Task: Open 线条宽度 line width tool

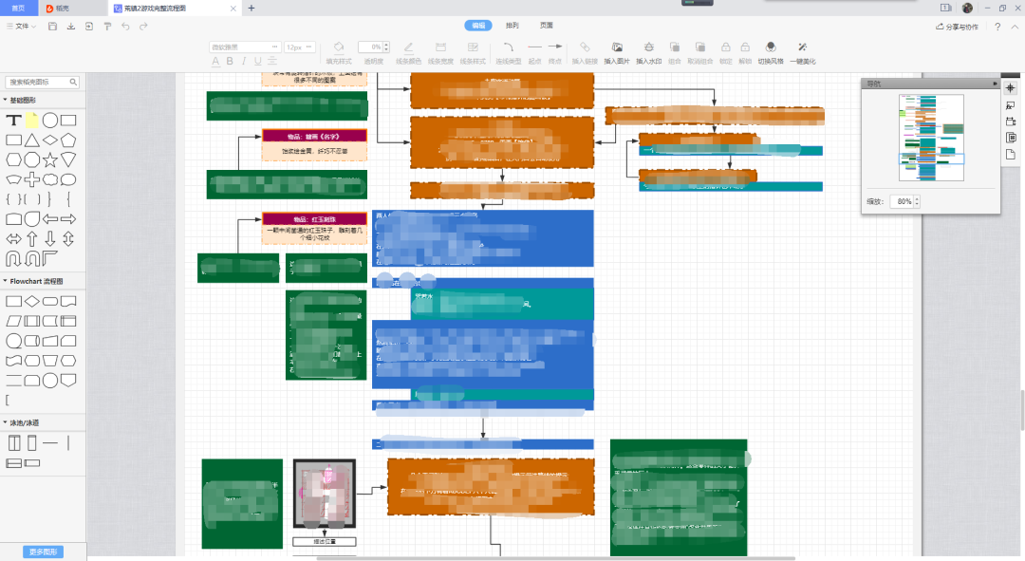Action: 440,53
